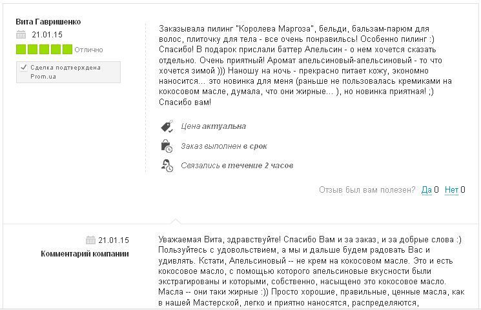
Task: Click 'Отзыв был вам полезен?' question text
Action: point(367,190)
